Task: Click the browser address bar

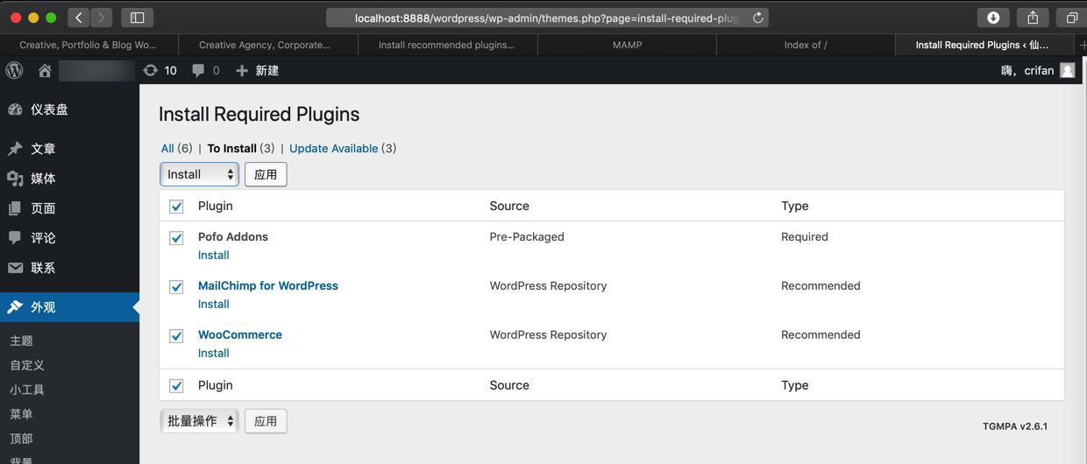Action: (x=543, y=18)
